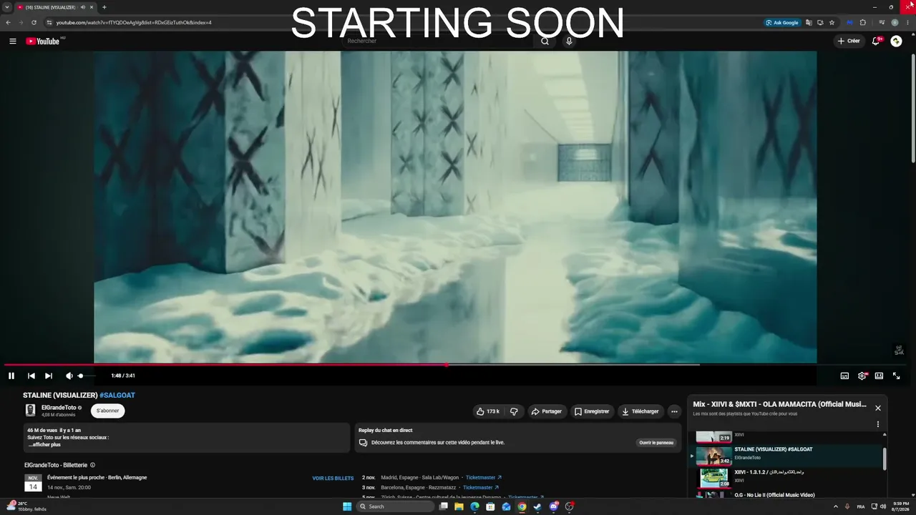Open chat replay with Ouvrir le panneau
This screenshot has height=515, width=916.
coord(656,443)
